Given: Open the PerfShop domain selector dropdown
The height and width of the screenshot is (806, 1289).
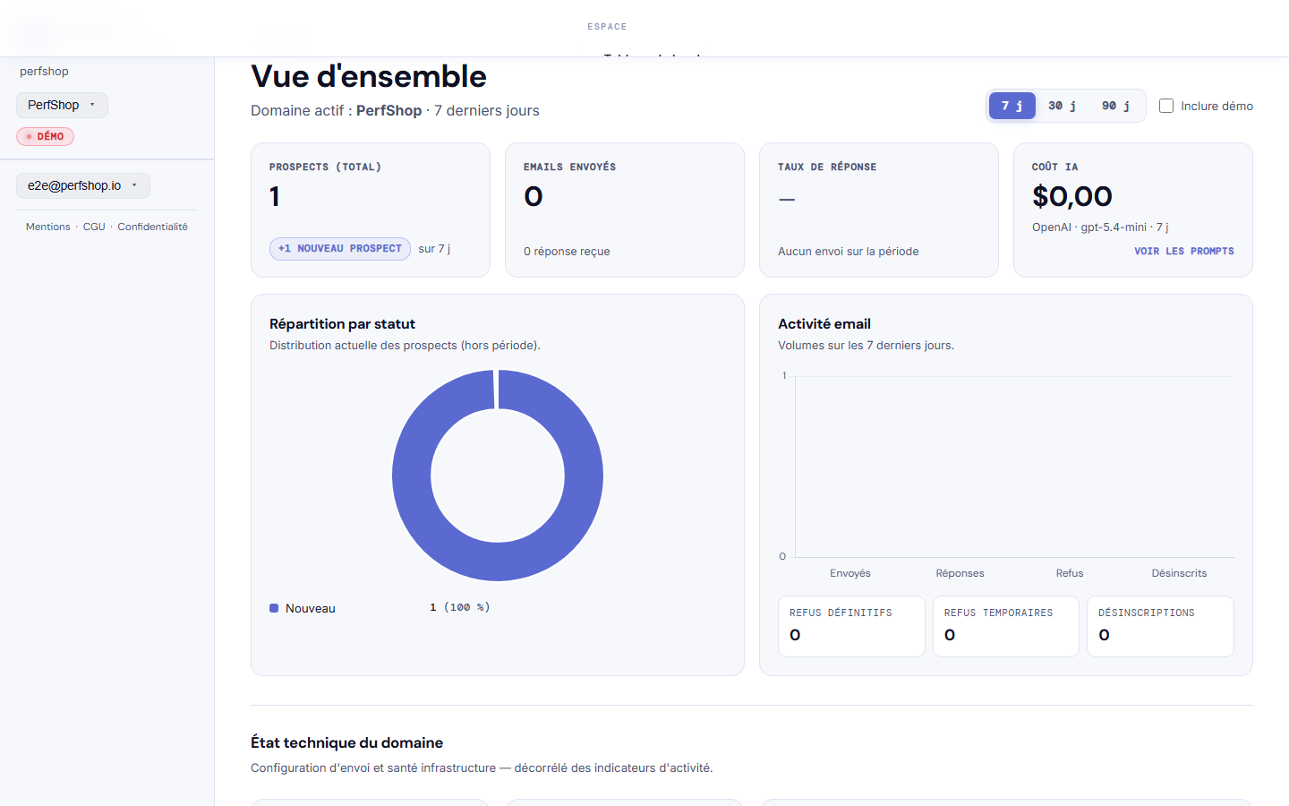Looking at the screenshot, I should (62, 105).
